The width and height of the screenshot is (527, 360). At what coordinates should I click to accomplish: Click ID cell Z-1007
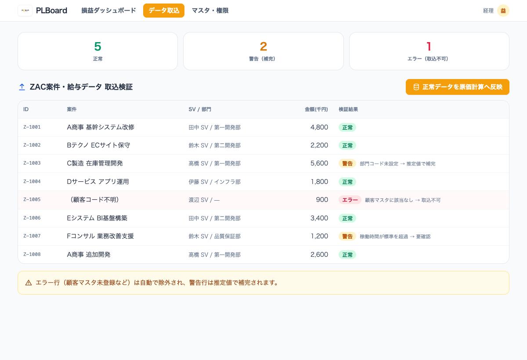point(32,236)
